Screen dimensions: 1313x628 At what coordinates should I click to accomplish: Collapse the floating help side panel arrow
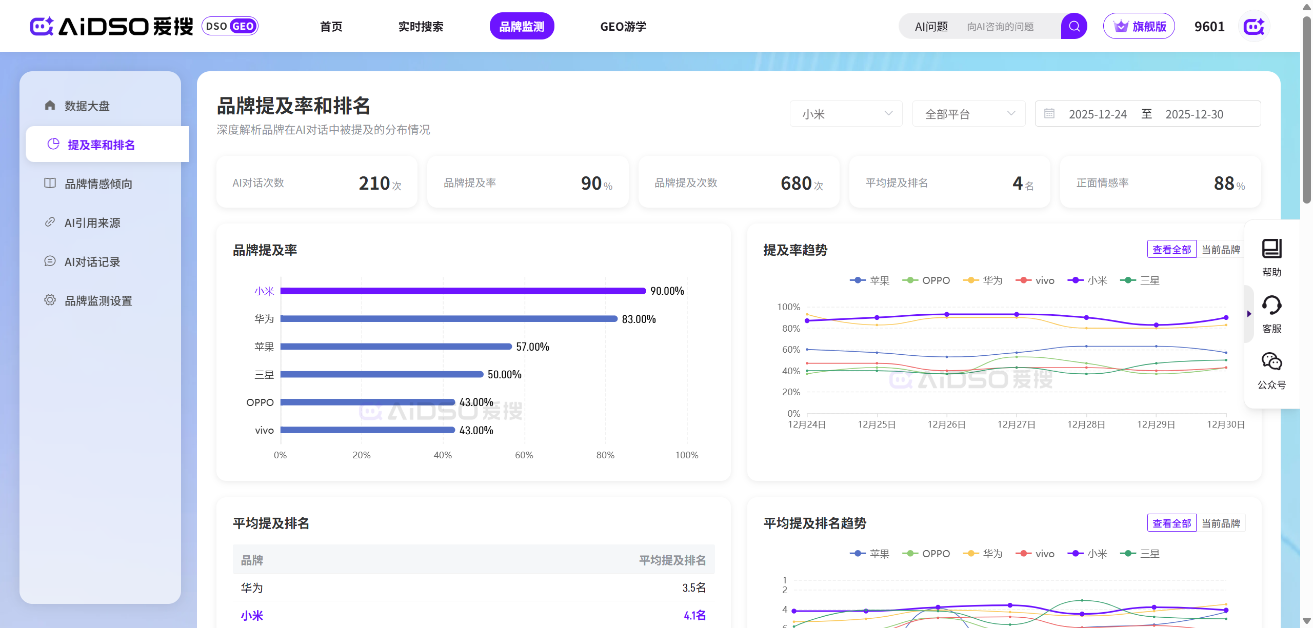[x=1249, y=314]
